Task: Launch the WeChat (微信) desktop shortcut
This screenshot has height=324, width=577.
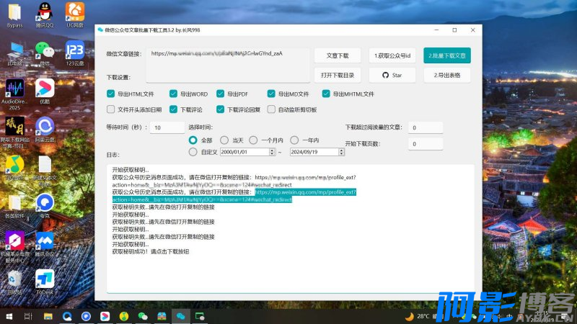Action: (x=45, y=53)
